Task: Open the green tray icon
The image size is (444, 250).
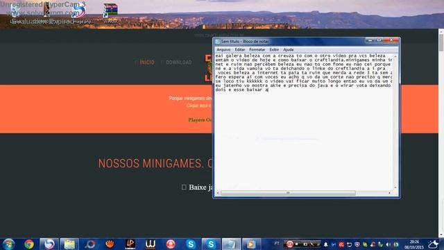Action: point(365,244)
